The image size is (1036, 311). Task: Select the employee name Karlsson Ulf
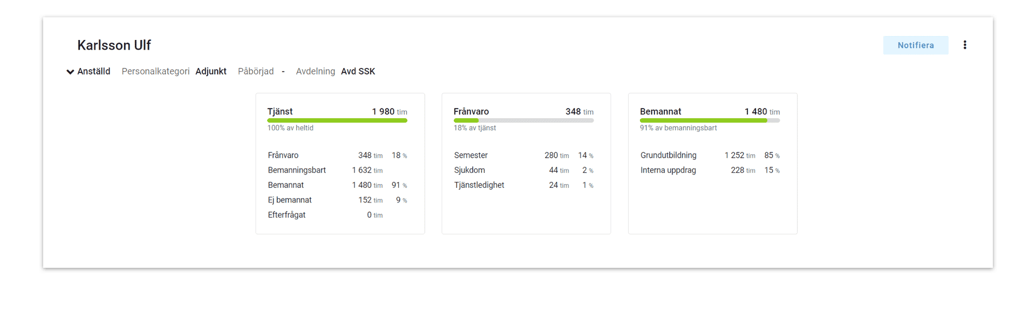(x=114, y=45)
